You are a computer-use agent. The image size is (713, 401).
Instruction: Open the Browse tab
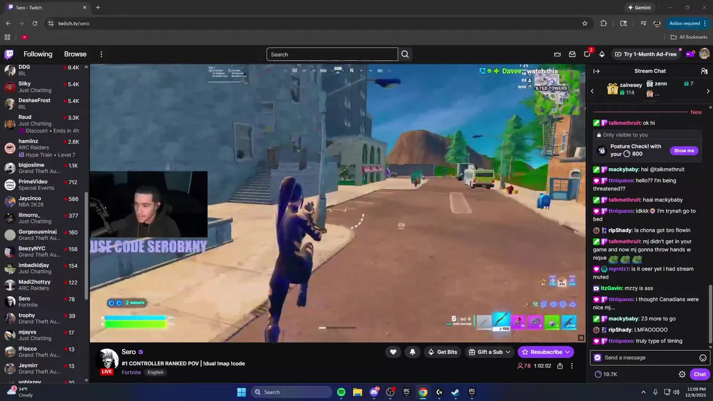(75, 54)
